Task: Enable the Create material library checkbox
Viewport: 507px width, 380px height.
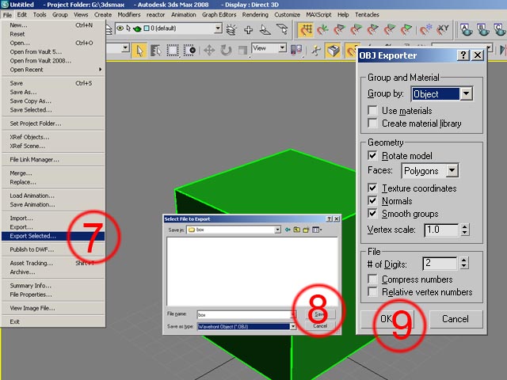Action: 372,123
